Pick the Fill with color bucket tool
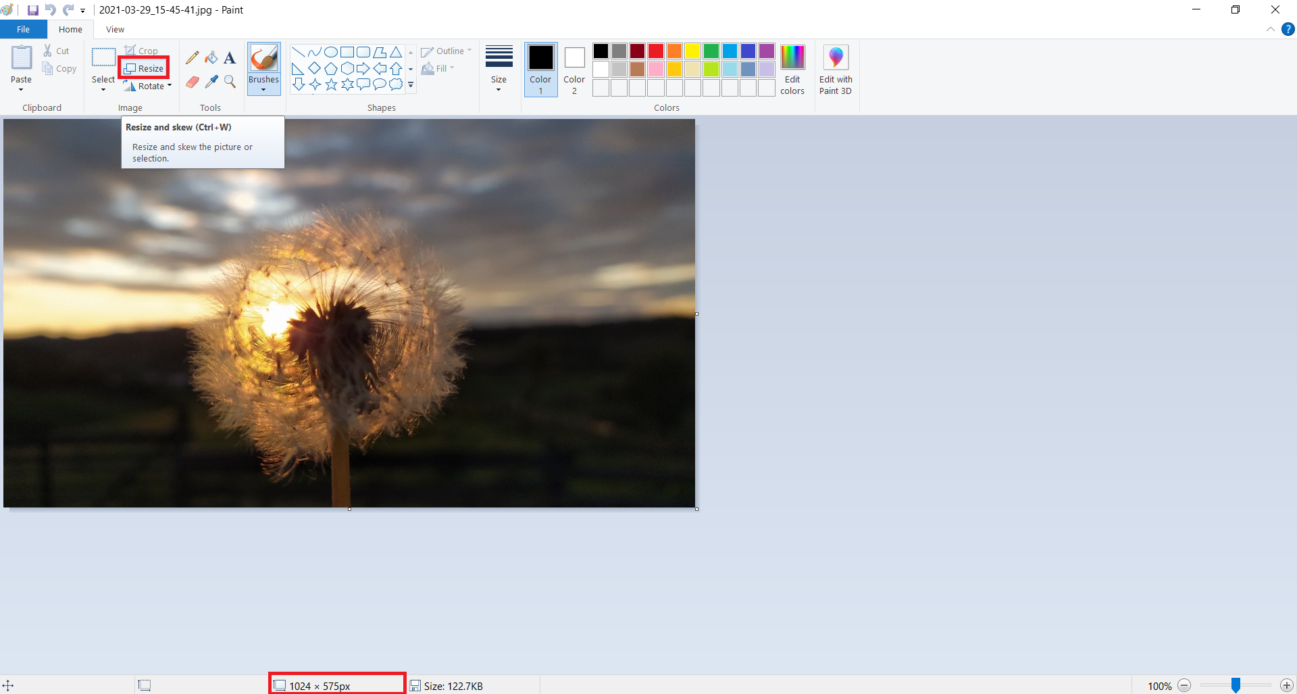 pyautogui.click(x=211, y=58)
